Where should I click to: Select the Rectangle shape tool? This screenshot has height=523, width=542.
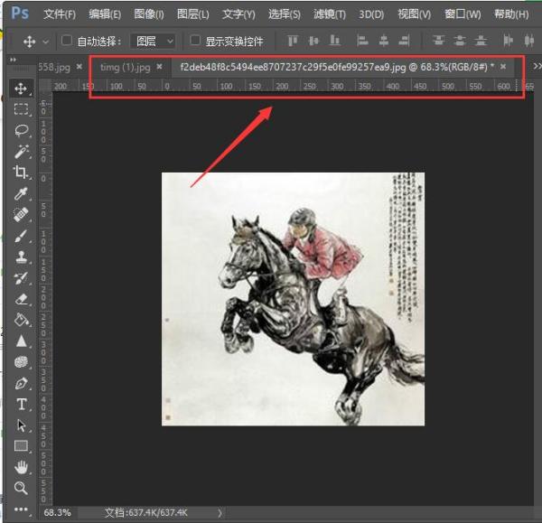pos(21,446)
